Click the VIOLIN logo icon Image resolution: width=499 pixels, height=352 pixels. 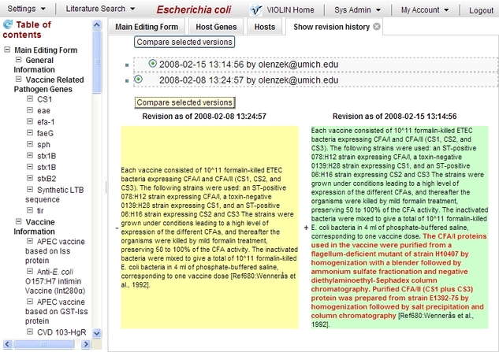pyautogui.click(x=255, y=10)
